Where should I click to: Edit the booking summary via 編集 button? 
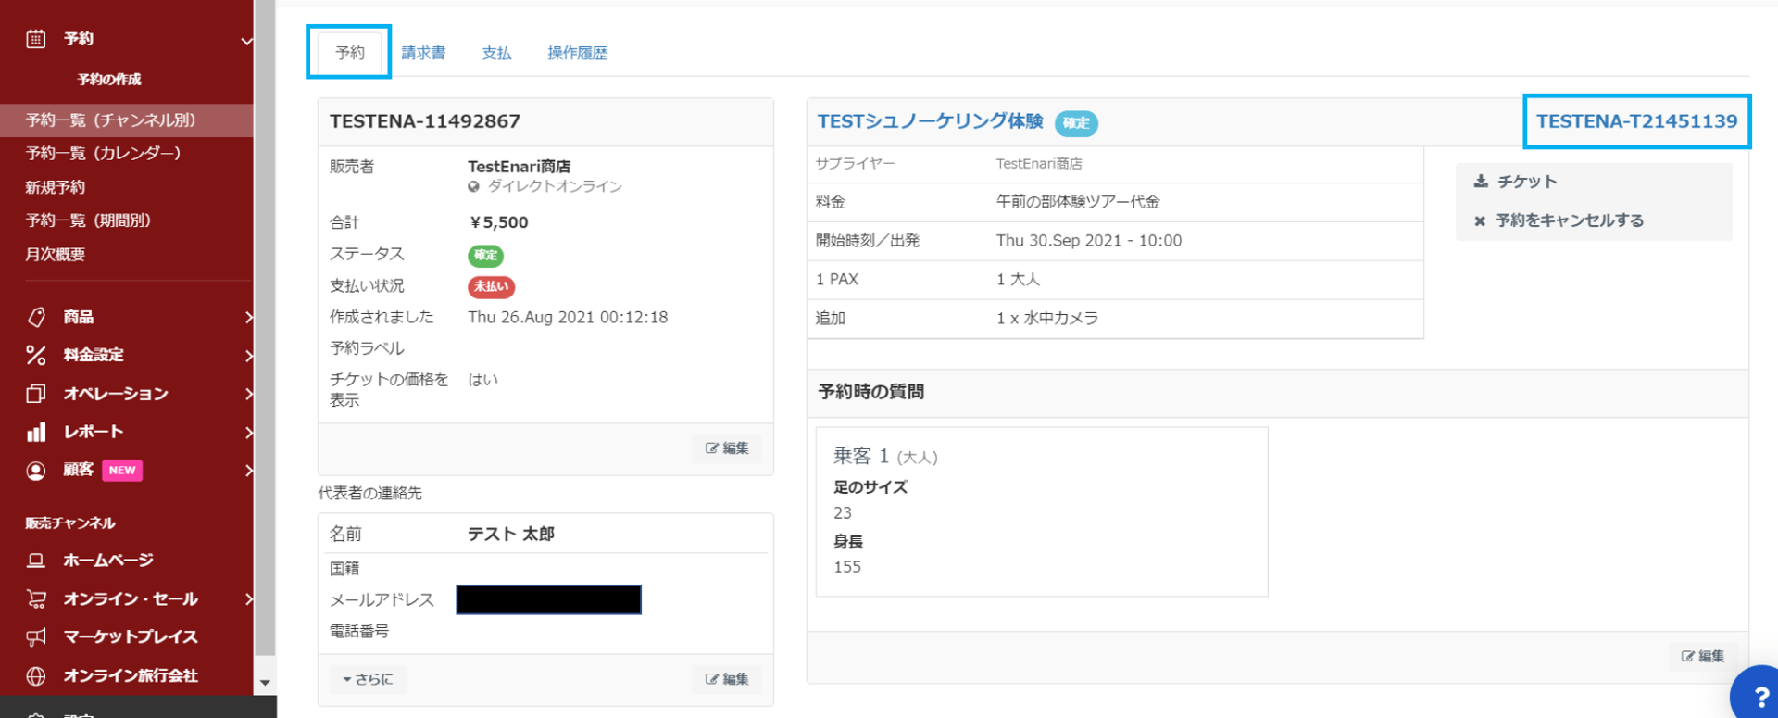pyautogui.click(x=727, y=448)
